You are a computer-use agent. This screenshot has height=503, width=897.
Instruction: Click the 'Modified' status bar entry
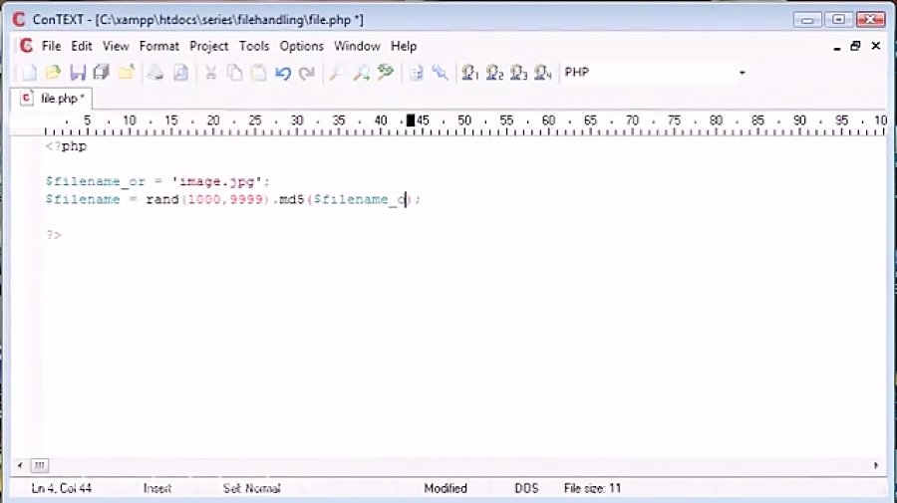coord(446,488)
